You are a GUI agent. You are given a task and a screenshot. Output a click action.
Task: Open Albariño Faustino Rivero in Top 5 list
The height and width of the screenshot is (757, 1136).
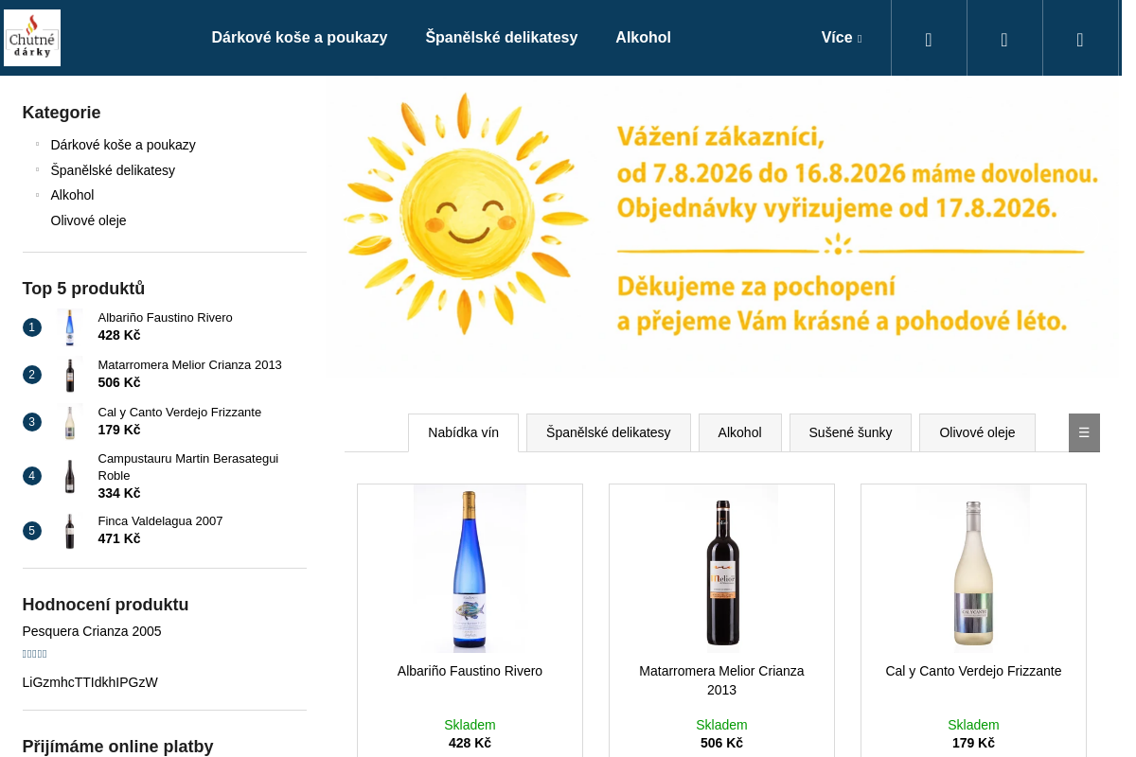[x=166, y=318]
